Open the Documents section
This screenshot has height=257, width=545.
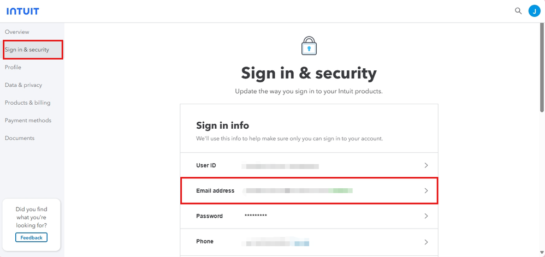[x=20, y=138]
